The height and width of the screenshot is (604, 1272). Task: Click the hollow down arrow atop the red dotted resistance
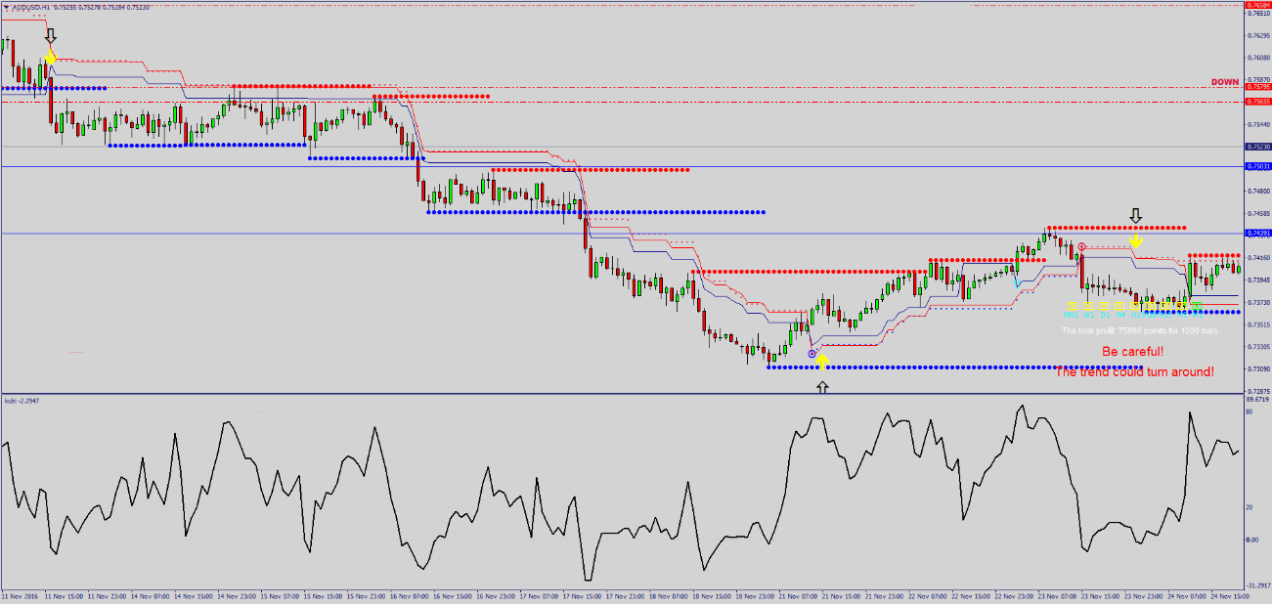pos(1135,214)
